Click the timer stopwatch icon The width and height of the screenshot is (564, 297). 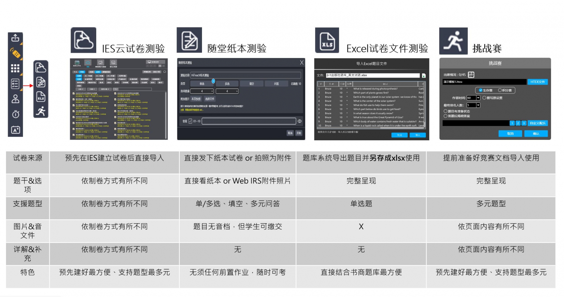click(15, 114)
